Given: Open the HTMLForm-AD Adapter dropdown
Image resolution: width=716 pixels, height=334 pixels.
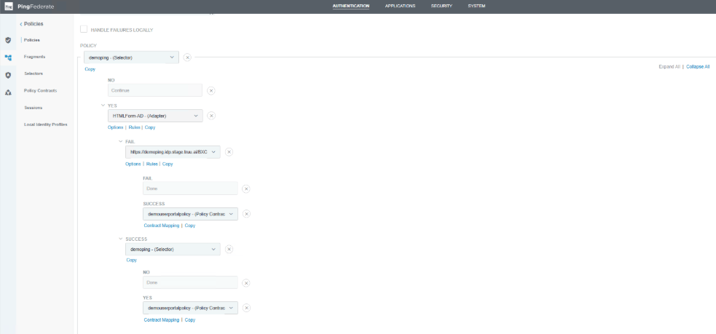Looking at the screenshot, I should tap(155, 116).
